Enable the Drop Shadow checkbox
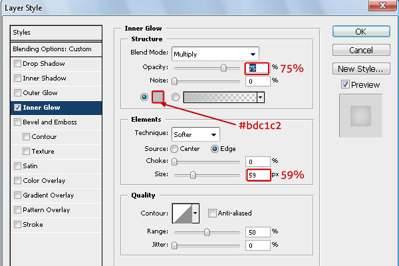The height and width of the screenshot is (266, 399). [17, 63]
